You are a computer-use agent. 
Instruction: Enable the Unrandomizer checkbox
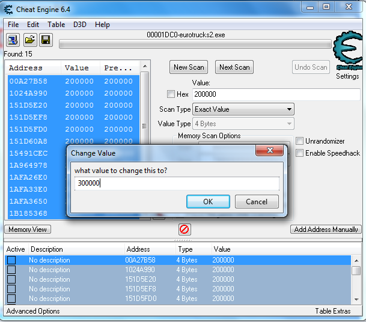tap(300, 141)
